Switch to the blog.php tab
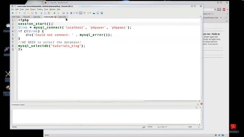Image resolution: width=244 pixels, height=137 pixels. click(x=26, y=17)
